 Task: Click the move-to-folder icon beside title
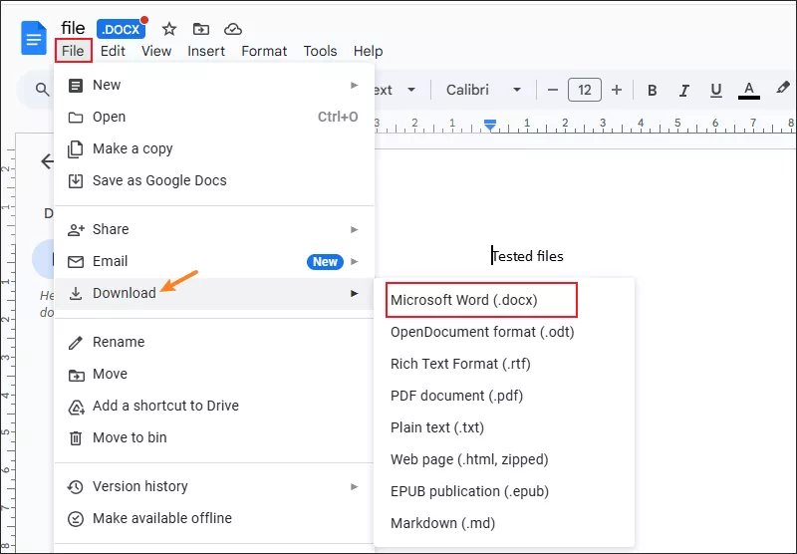pos(201,30)
